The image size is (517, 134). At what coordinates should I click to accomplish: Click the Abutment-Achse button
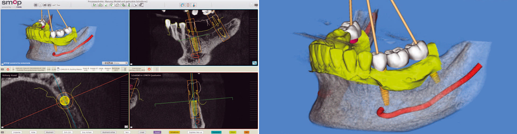[109, 132]
